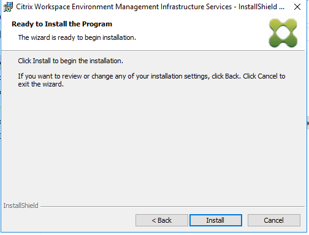This screenshot has width=309, height=235.
Task: Click the 'Click Install to begin the installation' line
Action: [71, 61]
